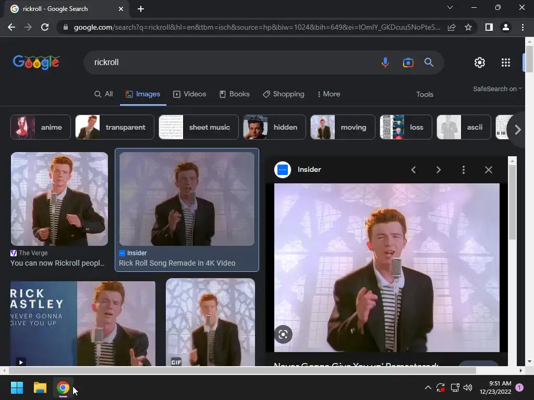This screenshot has width=534, height=400.
Task: Switch to the Videos tab
Action: pyautogui.click(x=190, y=94)
